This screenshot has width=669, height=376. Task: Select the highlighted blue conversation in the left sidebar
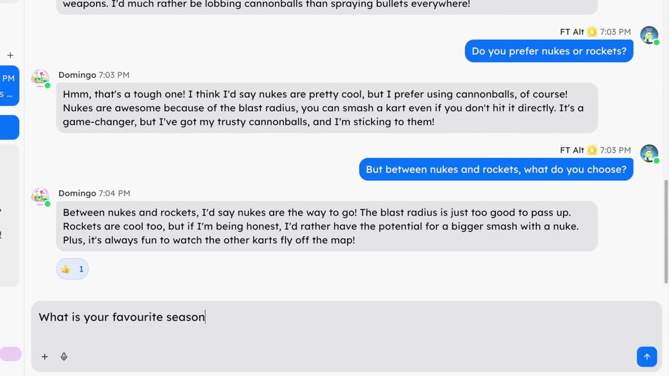pos(9,86)
